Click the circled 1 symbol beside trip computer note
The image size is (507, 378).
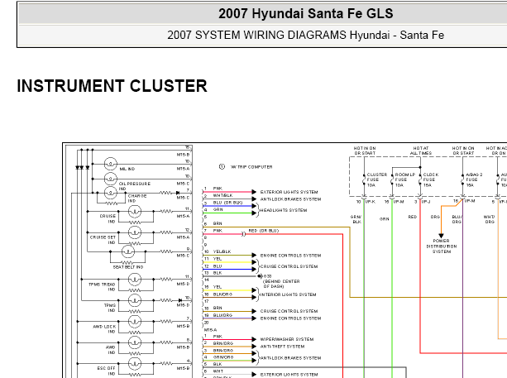tap(222, 166)
